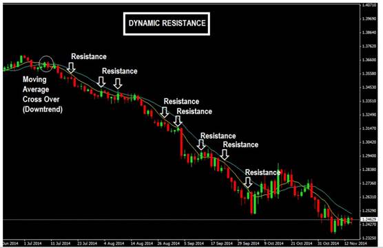Select the 23 Jul 2014 date label
The image size is (383, 248).
pos(87,243)
